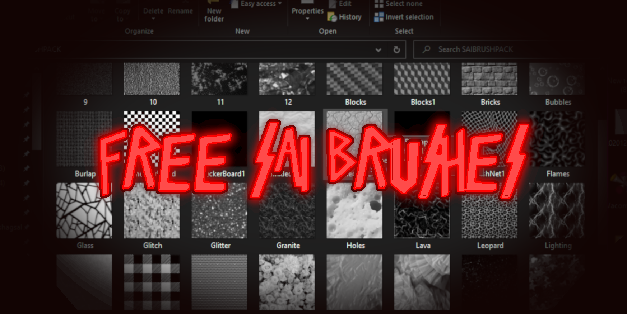Image resolution: width=627 pixels, height=314 pixels.
Task: Select the Bricks texture thumbnail
Action: tap(489, 79)
